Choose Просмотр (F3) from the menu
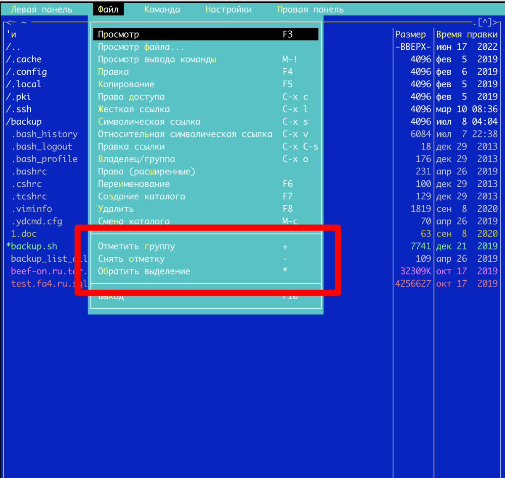505x478 pixels. (x=205, y=34)
